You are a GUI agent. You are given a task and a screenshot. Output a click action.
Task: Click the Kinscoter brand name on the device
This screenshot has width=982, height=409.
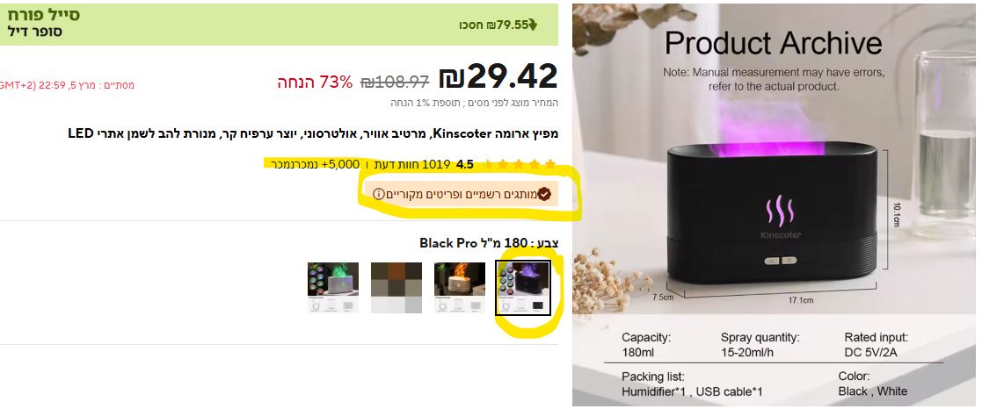pyautogui.click(x=781, y=235)
